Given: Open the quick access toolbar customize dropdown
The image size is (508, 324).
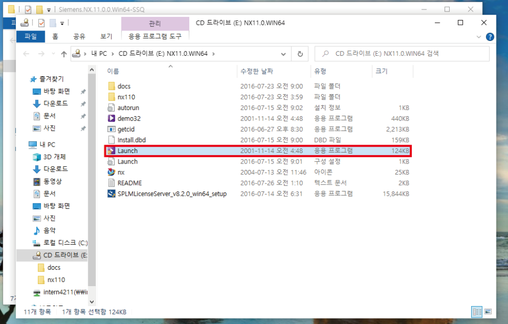Looking at the screenshot, I should (62, 23).
